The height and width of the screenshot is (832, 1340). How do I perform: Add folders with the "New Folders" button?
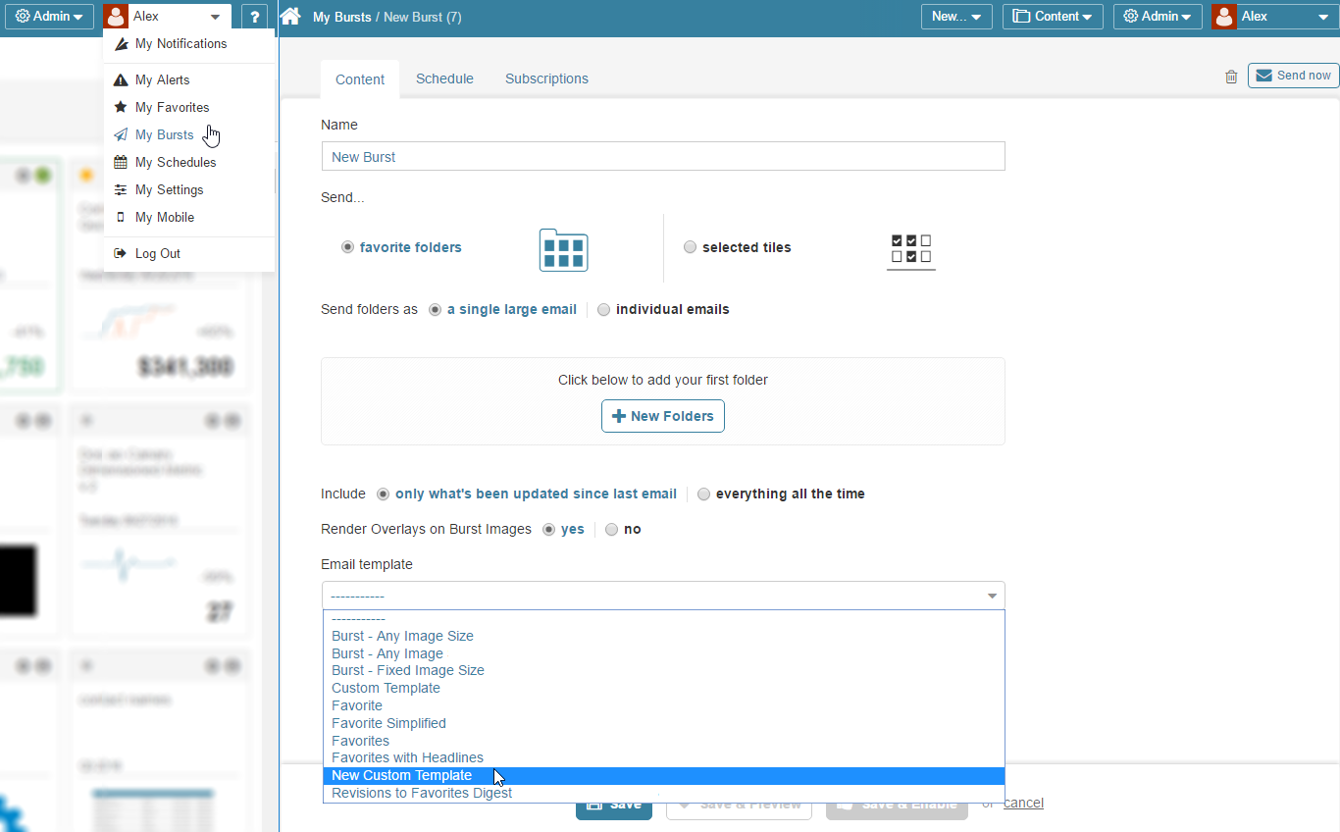click(x=663, y=416)
